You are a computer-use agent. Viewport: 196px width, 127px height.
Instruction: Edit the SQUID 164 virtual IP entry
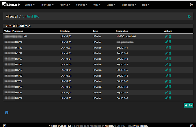(x=166, y=64)
